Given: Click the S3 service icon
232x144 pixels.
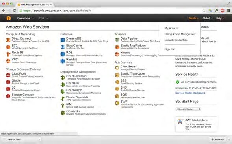Looking at the screenshot, I should coord(8,89).
